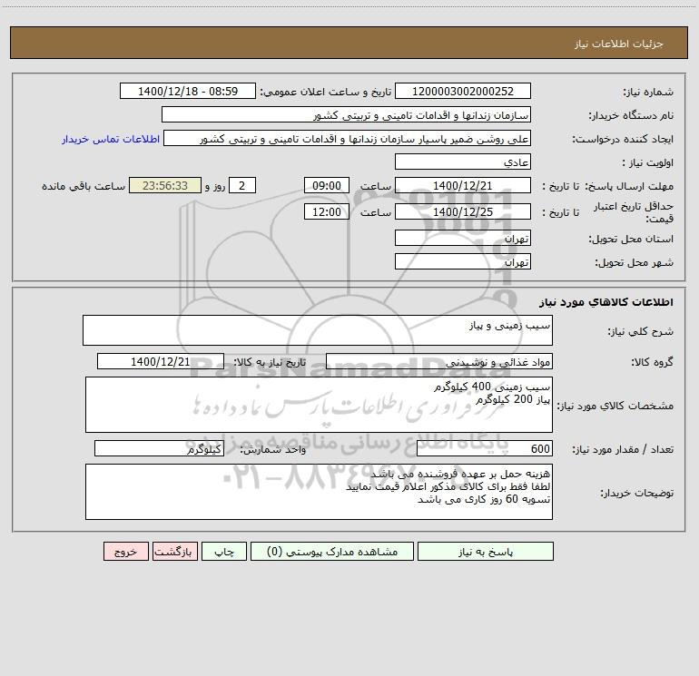Viewport: 699px width, 676px height.
Task: Click goods group field مواد غذائی و نوشیدنی
Action: pos(439,361)
